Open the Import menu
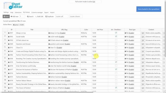This screenshot has height=93, width=166. coord(52,12)
